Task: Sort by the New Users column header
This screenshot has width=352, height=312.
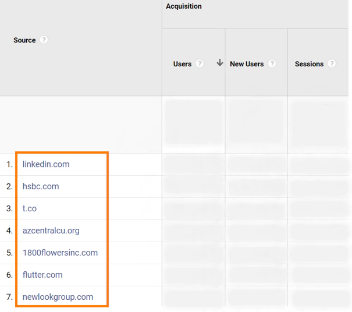Action: click(x=247, y=64)
